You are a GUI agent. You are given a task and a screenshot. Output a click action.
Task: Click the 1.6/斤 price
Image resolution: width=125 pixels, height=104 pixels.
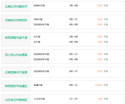pos(99,5)
